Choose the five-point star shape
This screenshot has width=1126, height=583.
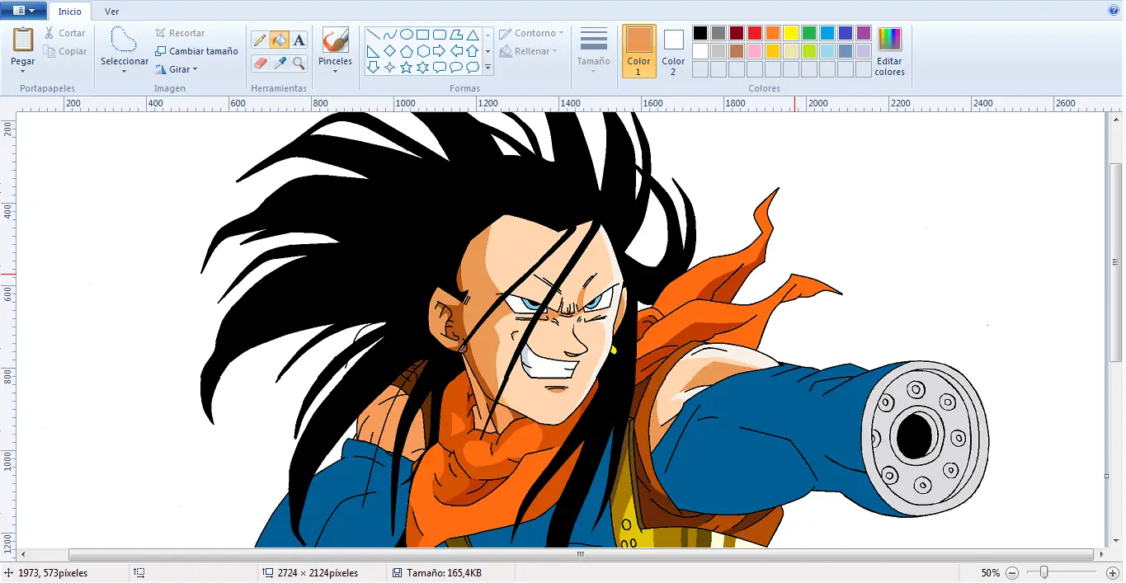click(407, 68)
